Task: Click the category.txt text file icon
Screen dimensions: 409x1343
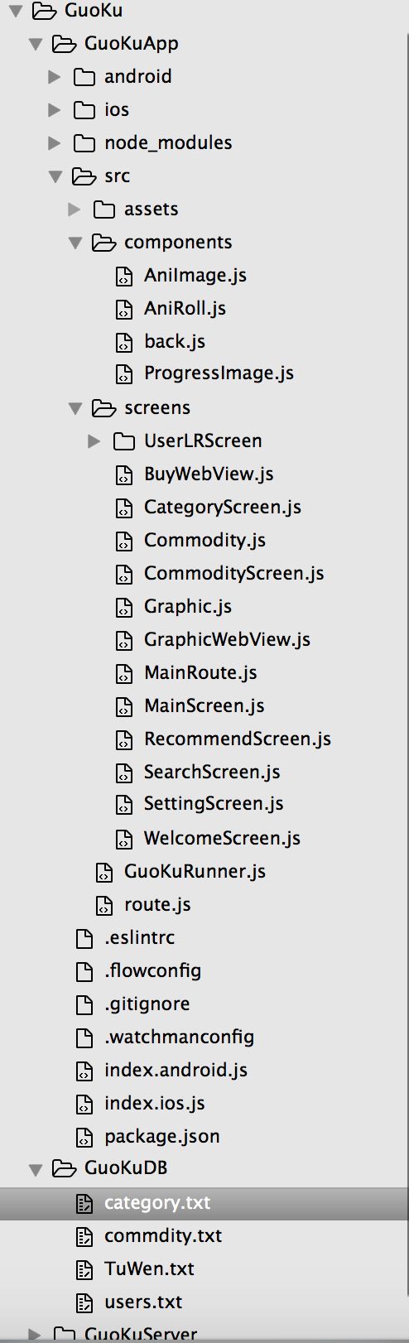Action: tap(84, 1203)
